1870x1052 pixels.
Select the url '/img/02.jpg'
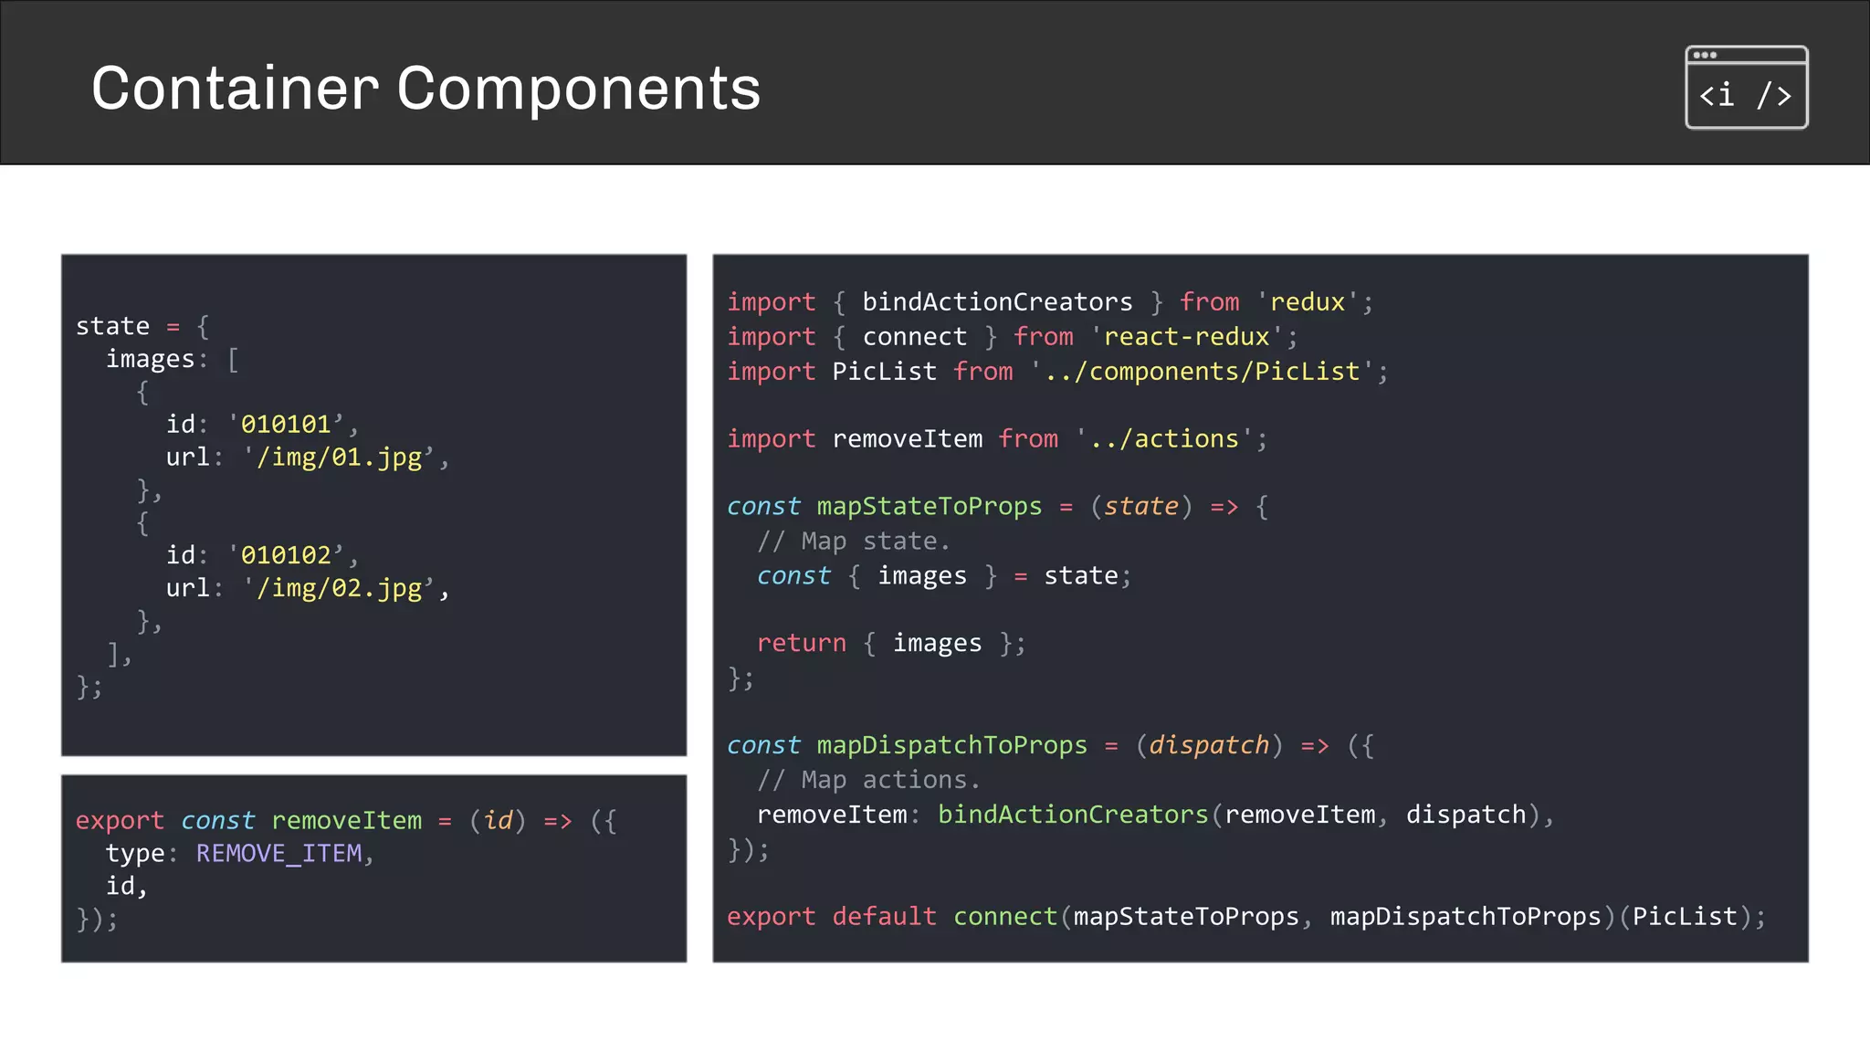tap(338, 587)
